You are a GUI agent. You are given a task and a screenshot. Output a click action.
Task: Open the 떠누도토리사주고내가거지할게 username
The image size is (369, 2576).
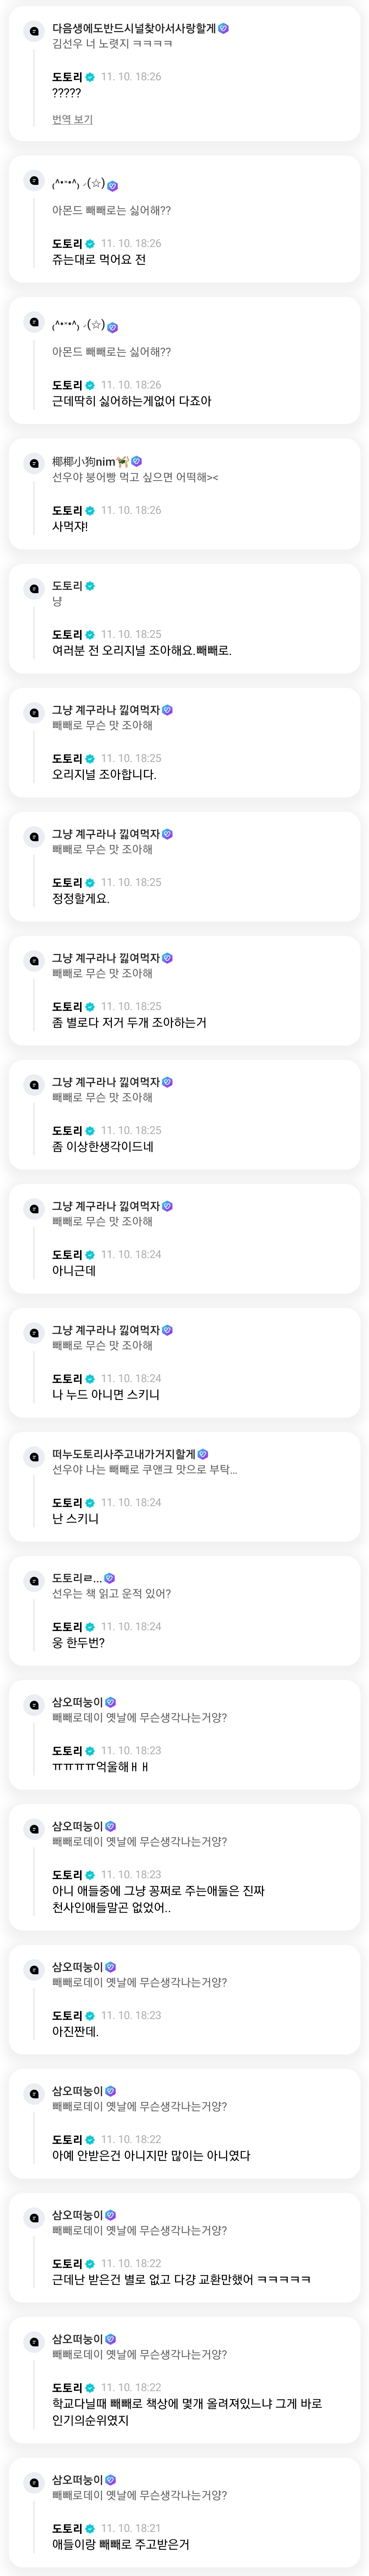[123, 1454]
